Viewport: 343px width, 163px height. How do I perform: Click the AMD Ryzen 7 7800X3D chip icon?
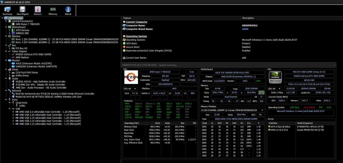(x=13, y=24)
